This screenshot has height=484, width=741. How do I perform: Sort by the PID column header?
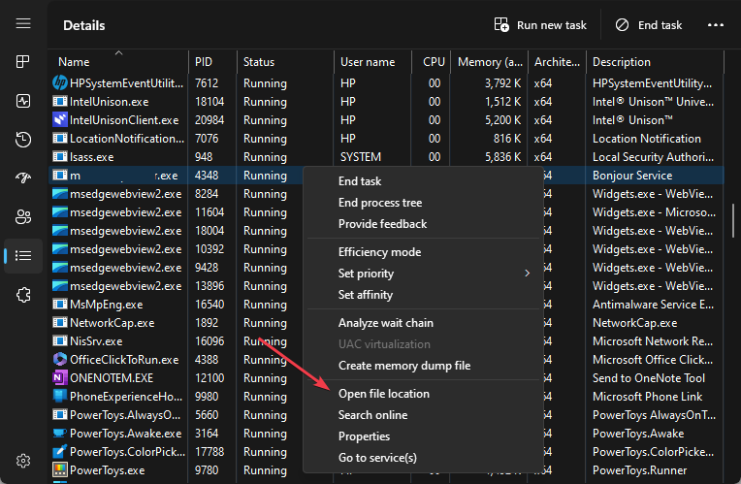(x=212, y=61)
